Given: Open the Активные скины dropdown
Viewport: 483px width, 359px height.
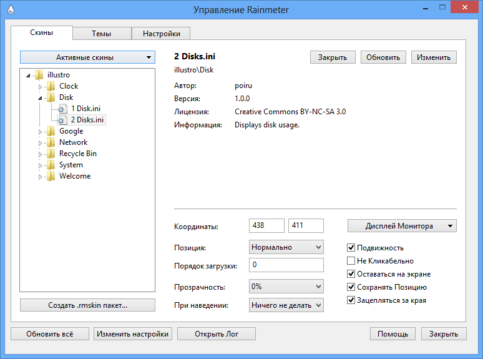Looking at the screenshot, I should (x=87, y=57).
